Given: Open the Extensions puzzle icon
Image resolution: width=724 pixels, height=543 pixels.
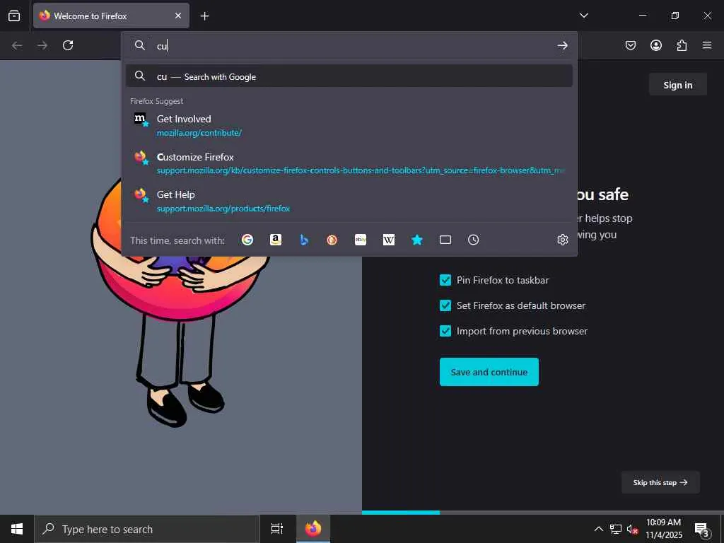Looking at the screenshot, I should (x=682, y=45).
